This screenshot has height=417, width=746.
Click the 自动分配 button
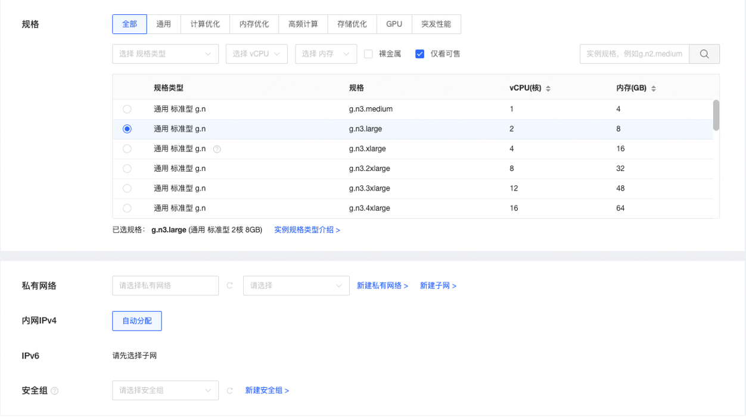[x=137, y=320]
